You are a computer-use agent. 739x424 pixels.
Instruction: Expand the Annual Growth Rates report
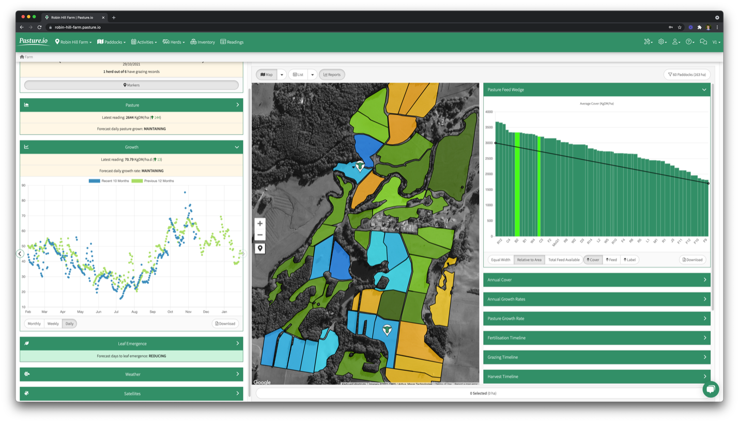click(x=596, y=299)
